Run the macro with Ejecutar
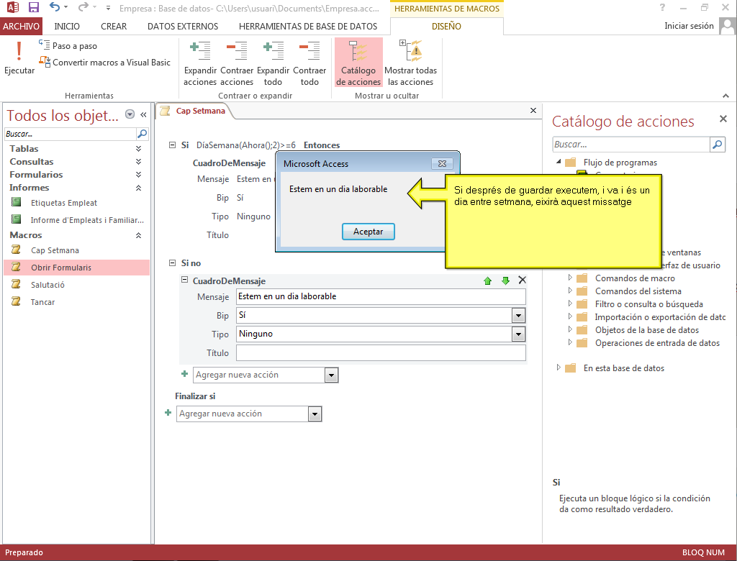This screenshot has width=737, height=561. [19, 58]
